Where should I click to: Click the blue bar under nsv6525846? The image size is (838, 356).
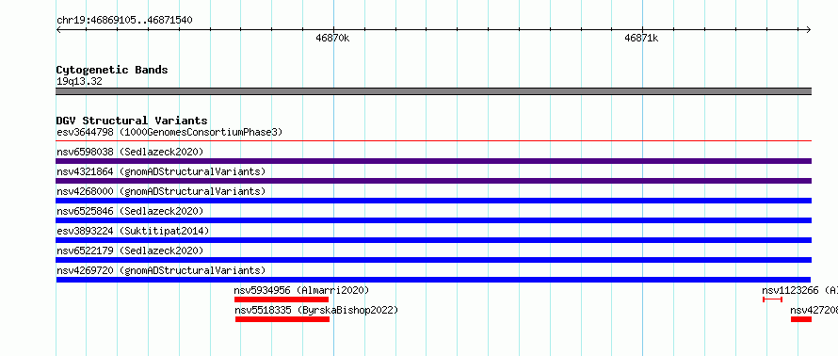coord(434,220)
